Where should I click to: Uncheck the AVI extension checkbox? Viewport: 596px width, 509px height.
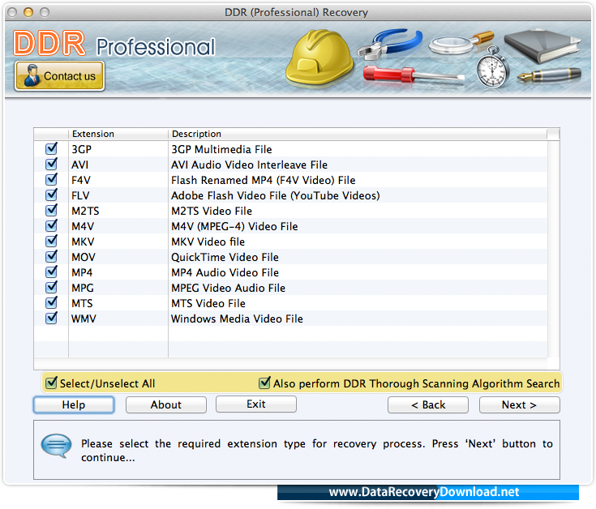tap(51, 164)
